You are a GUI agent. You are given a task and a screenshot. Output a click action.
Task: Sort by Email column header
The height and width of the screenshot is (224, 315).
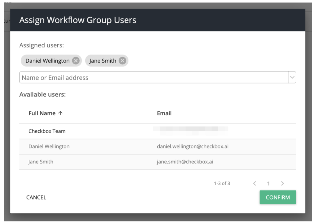[x=164, y=113]
